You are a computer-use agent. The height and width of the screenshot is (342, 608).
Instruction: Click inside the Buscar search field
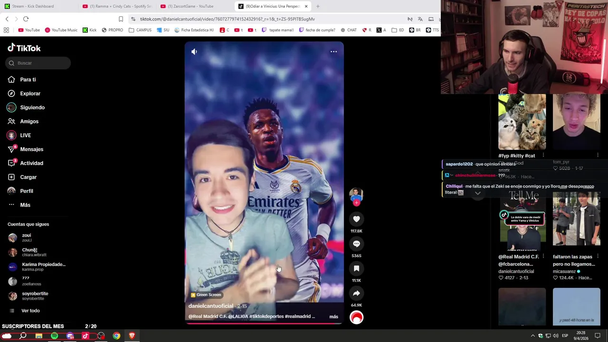click(38, 63)
